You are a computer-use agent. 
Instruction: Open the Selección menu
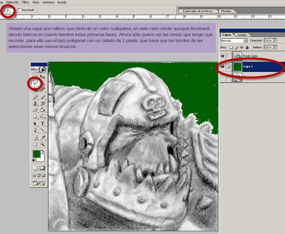(x=12, y=2)
